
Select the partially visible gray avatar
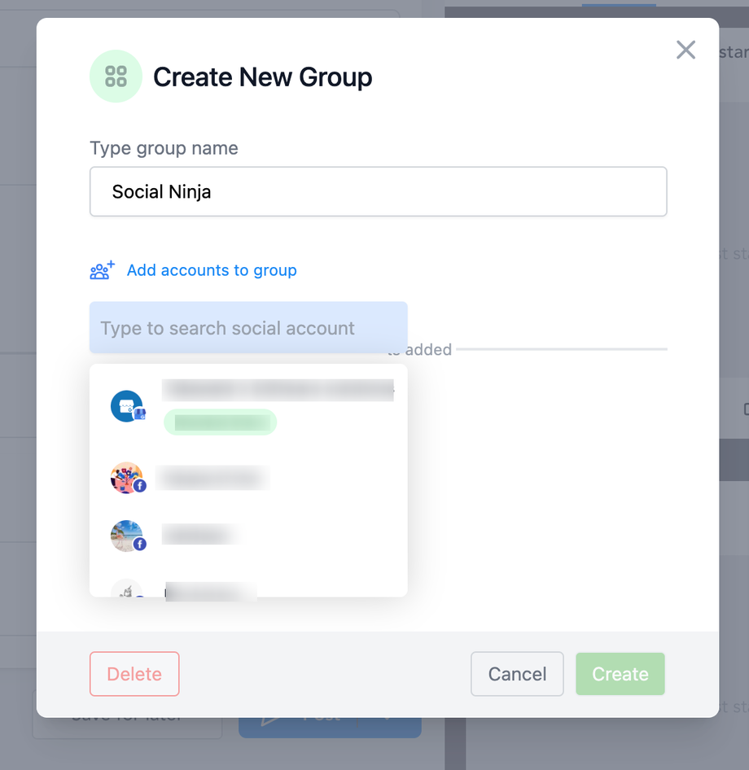click(x=125, y=589)
